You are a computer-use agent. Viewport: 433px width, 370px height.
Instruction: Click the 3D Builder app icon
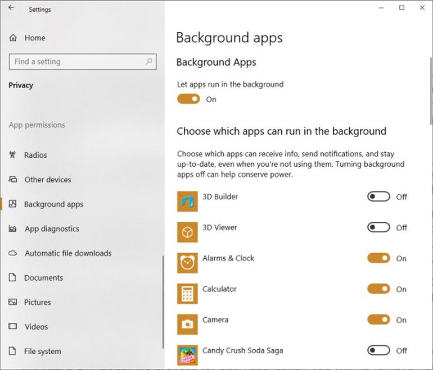(187, 202)
